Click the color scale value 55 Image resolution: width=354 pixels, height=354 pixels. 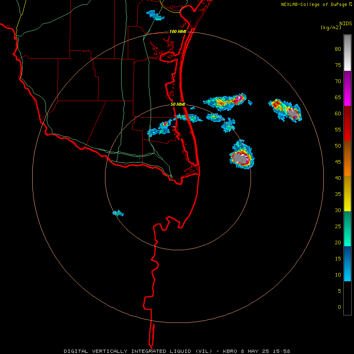338,129
